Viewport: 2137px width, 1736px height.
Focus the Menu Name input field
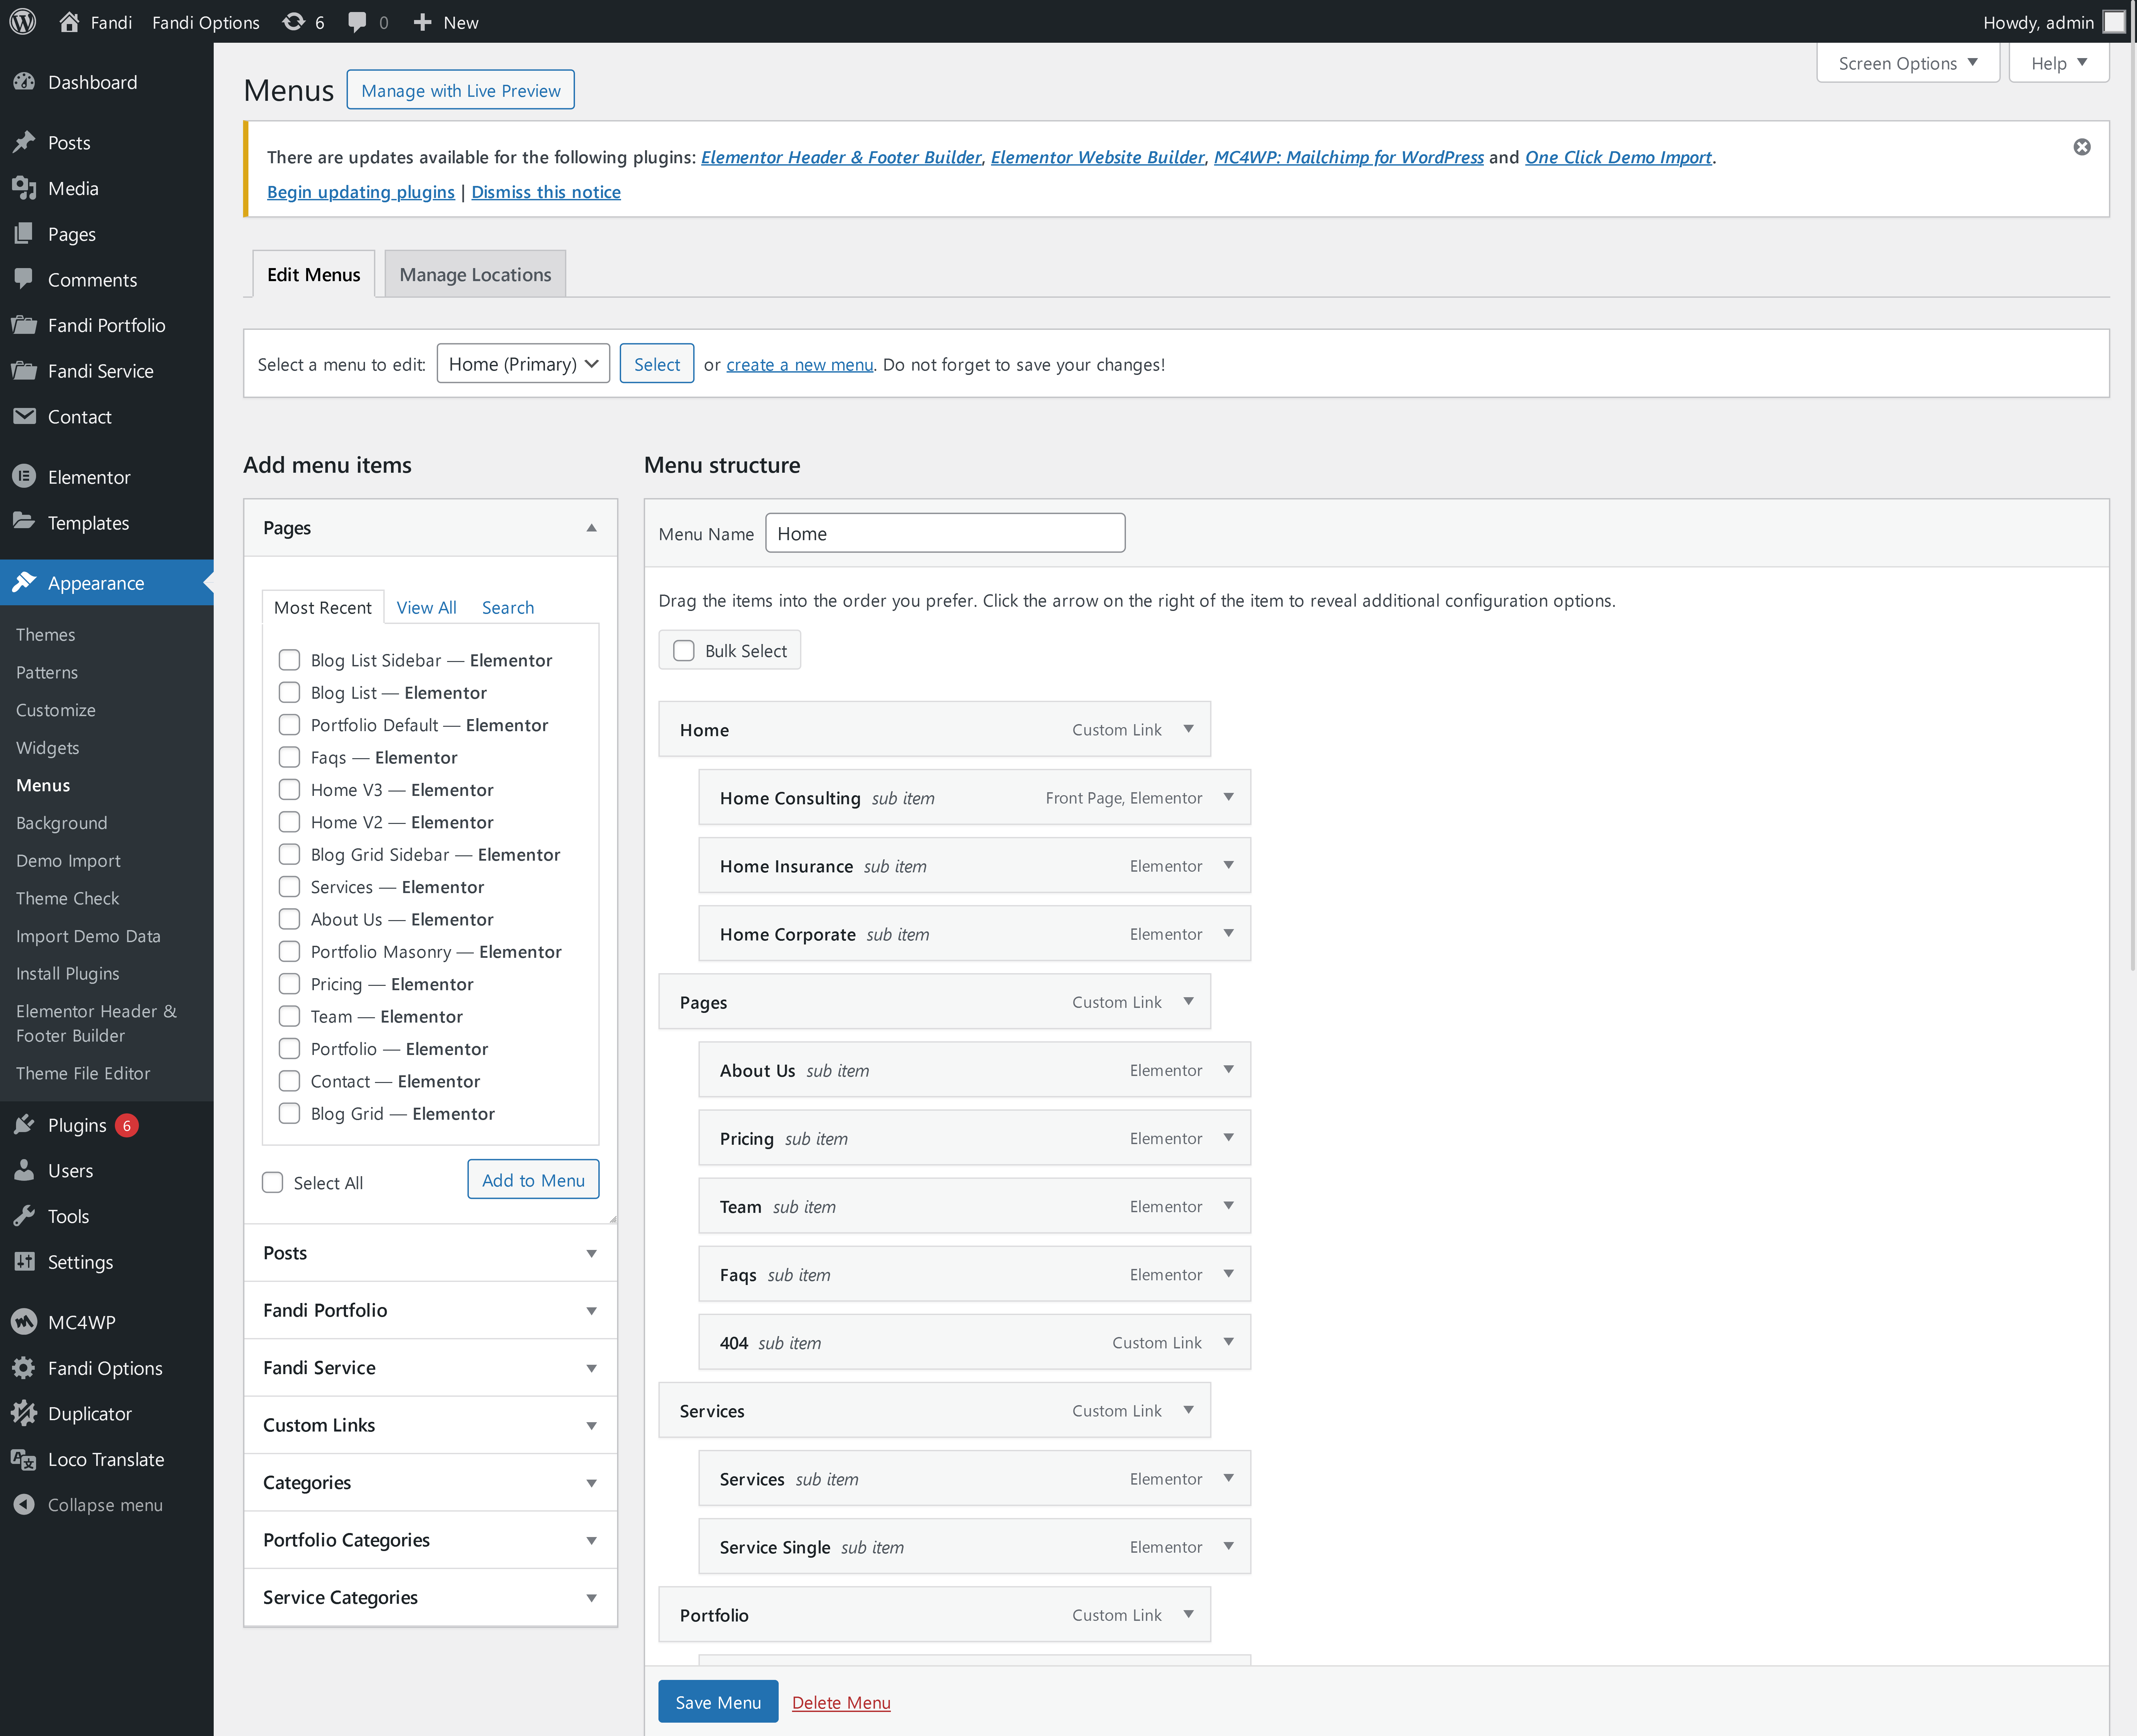tap(945, 533)
